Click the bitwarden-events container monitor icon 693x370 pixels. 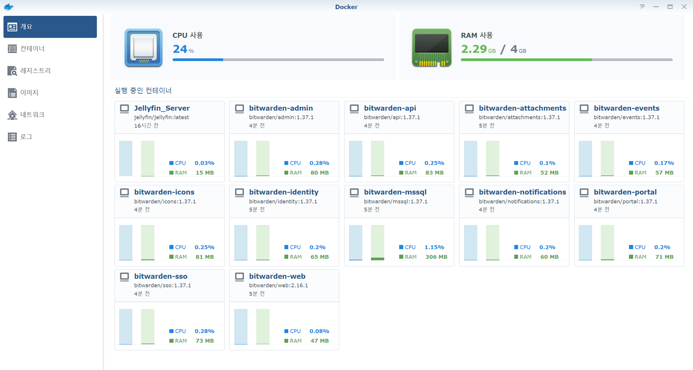coord(584,109)
